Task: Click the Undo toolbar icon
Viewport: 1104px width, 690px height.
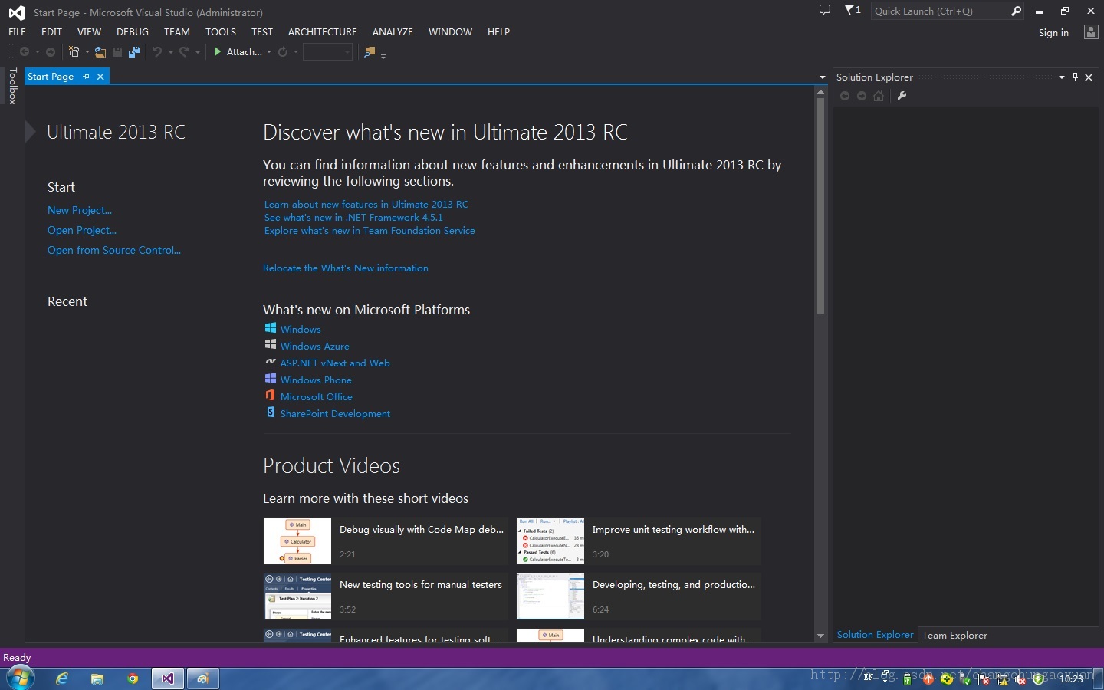Action: point(157,52)
